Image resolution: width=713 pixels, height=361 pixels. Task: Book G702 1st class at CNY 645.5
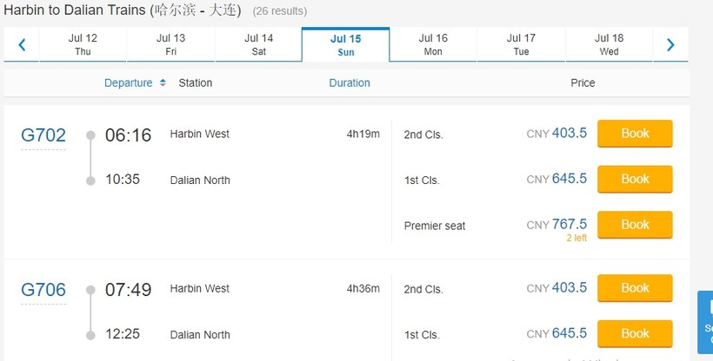(635, 180)
